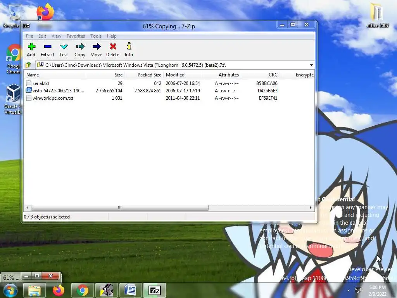Open the Tools menu
The width and height of the screenshot is (397, 298).
pos(96,36)
